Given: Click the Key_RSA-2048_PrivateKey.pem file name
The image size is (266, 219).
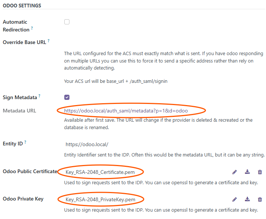Looking at the screenshot, I should click(x=100, y=200).
